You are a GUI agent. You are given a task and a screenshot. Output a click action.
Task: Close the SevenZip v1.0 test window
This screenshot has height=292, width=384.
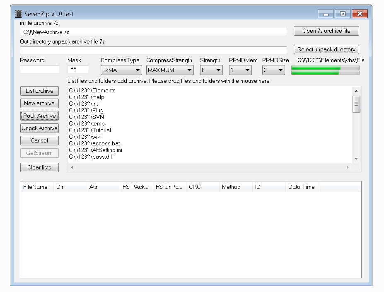(x=360, y=14)
